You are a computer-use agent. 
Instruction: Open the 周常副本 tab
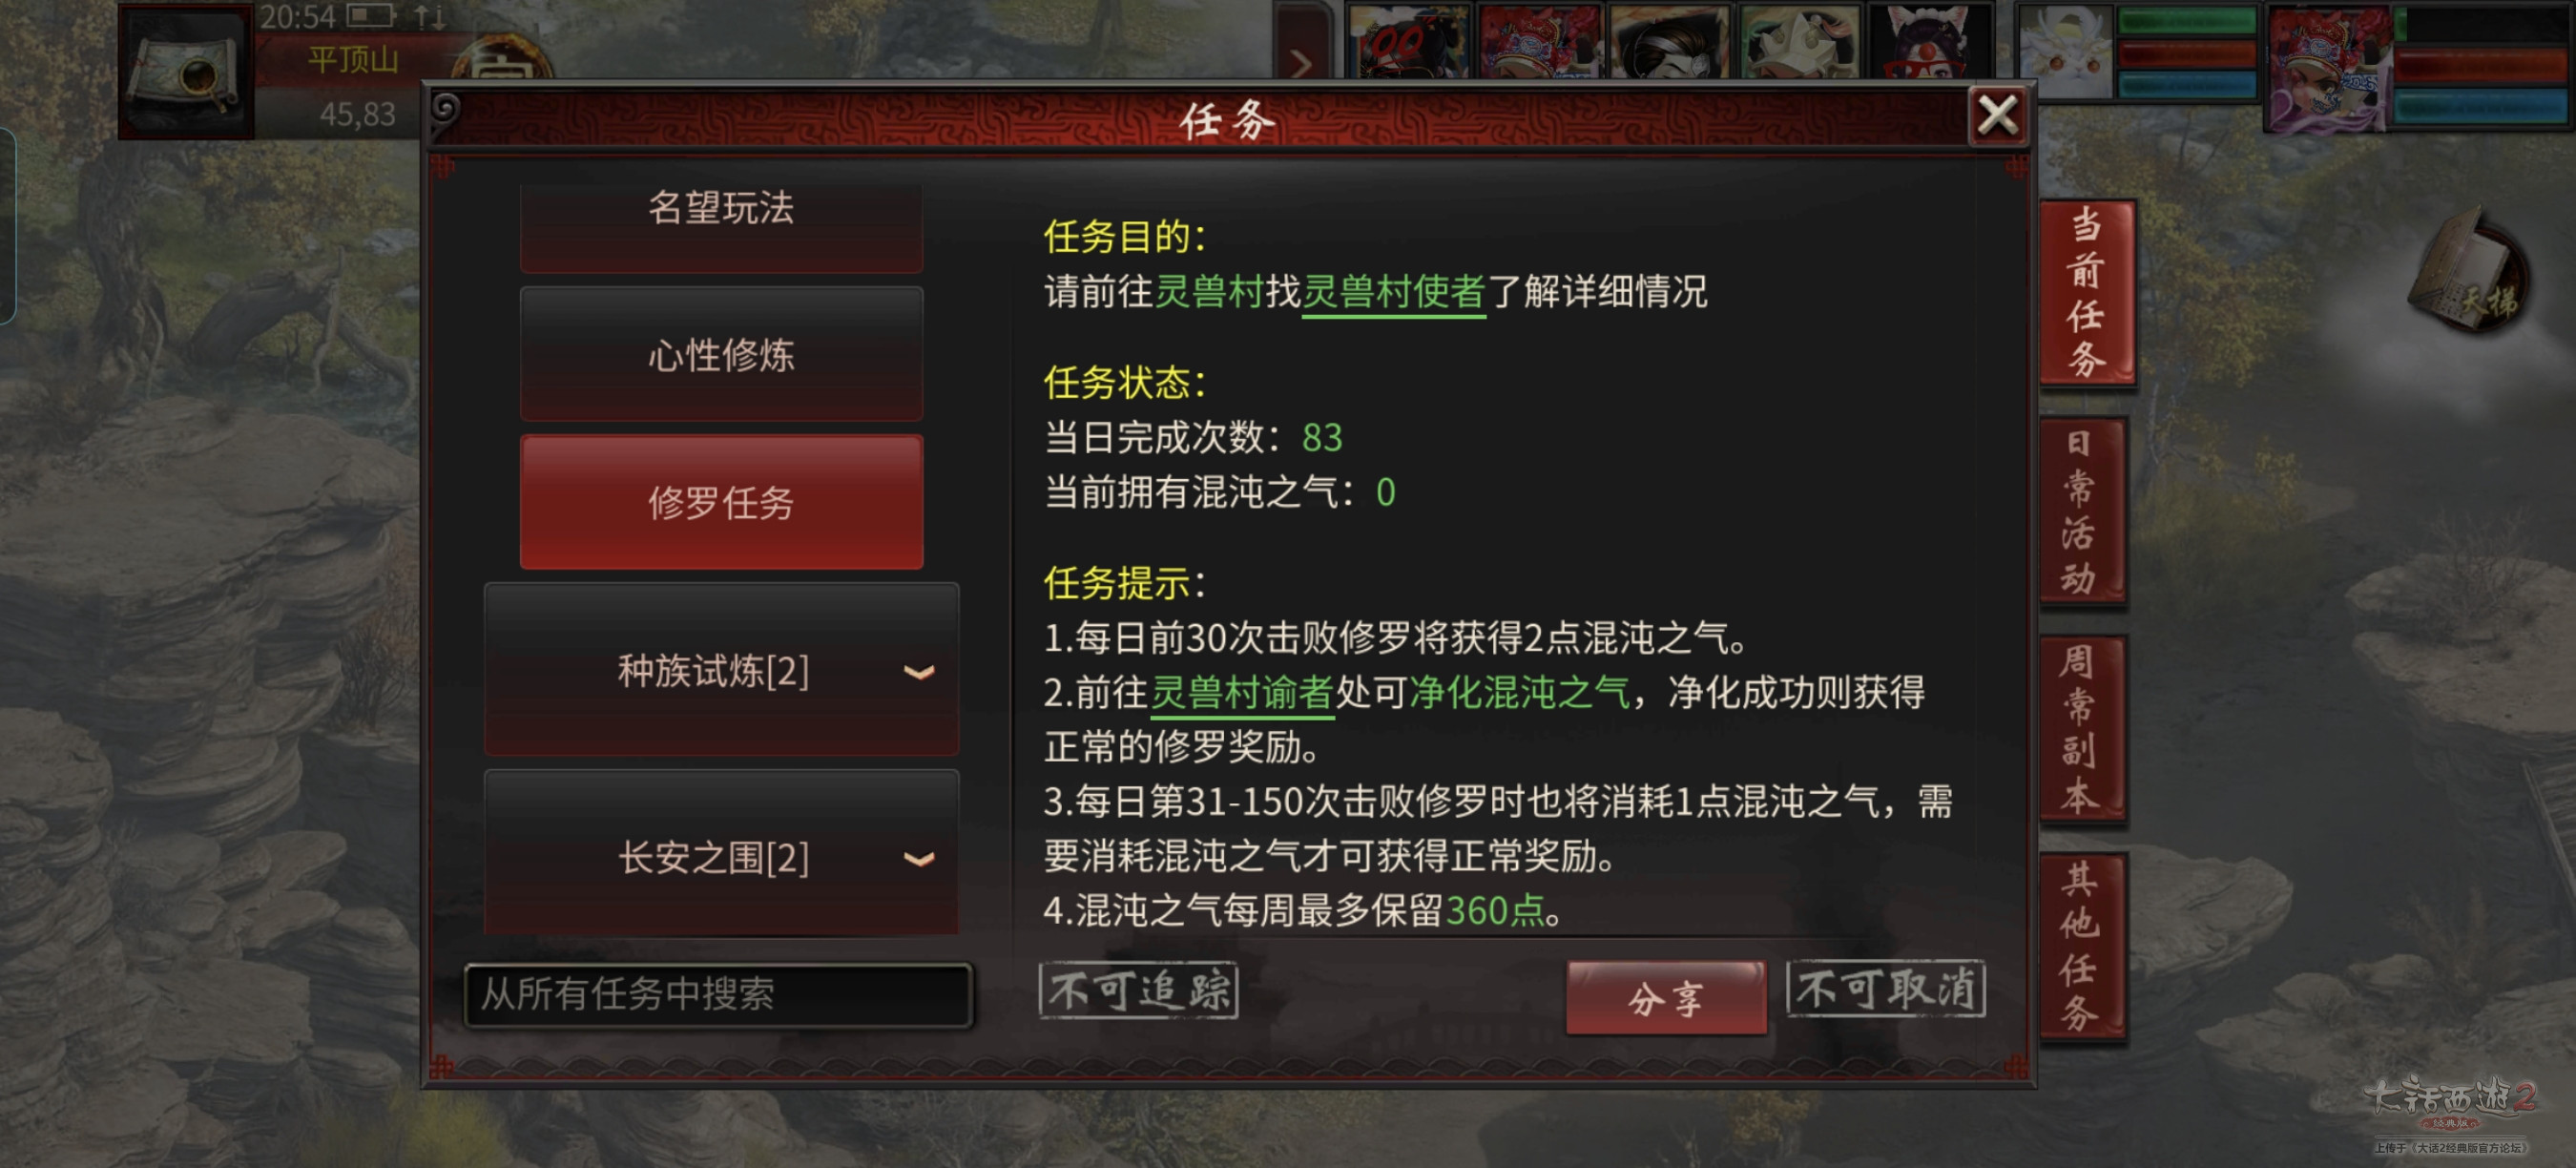click(x=2082, y=729)
